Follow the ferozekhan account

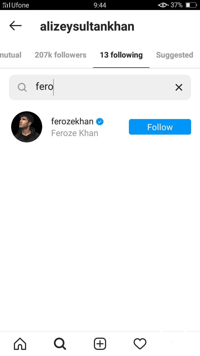[x=160, y=127]
